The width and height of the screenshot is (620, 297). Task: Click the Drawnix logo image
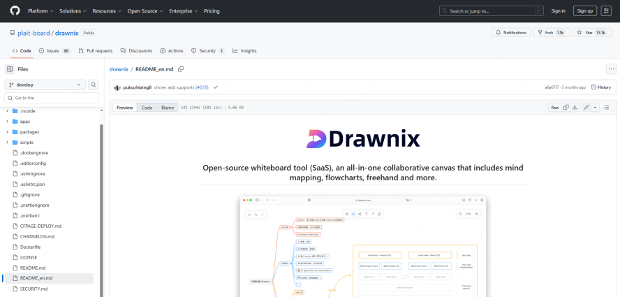363,139
